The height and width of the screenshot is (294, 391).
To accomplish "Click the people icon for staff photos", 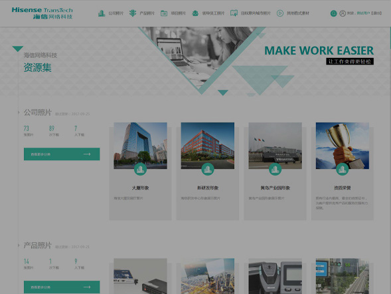I will 195,13.
